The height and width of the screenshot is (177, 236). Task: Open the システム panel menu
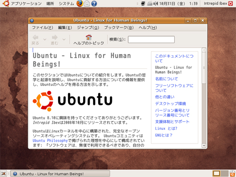66,3
